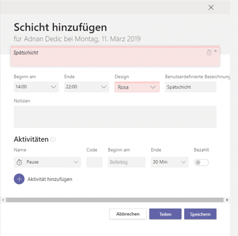
Task: Click the 'Notizen' label
Action: [x=22, y=101]
